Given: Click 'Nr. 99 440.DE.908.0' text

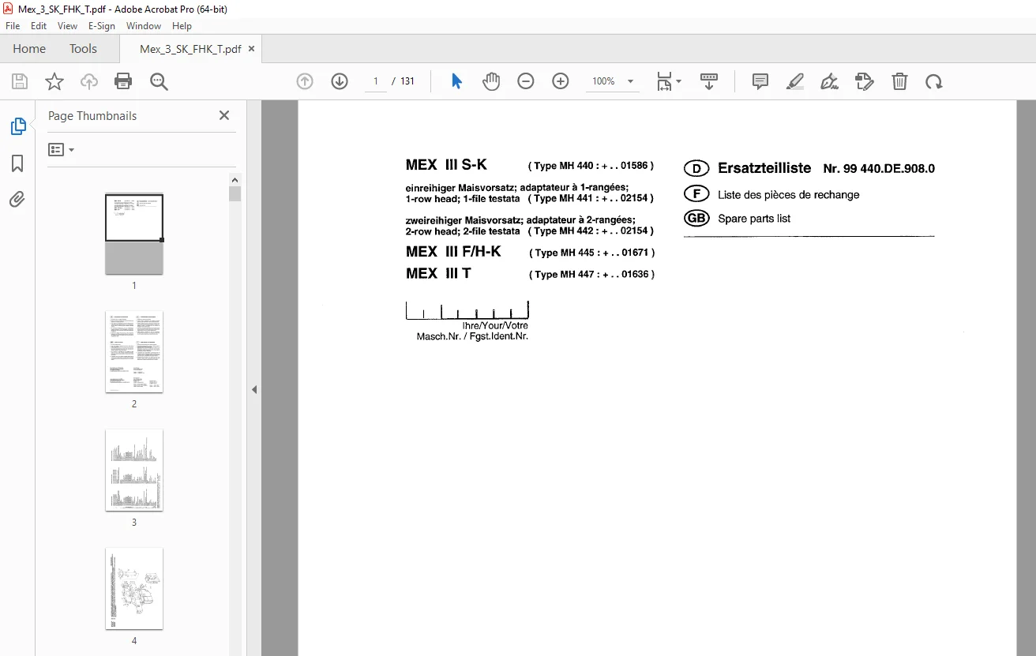Looking at the screenshot, I should pos(879,169).
